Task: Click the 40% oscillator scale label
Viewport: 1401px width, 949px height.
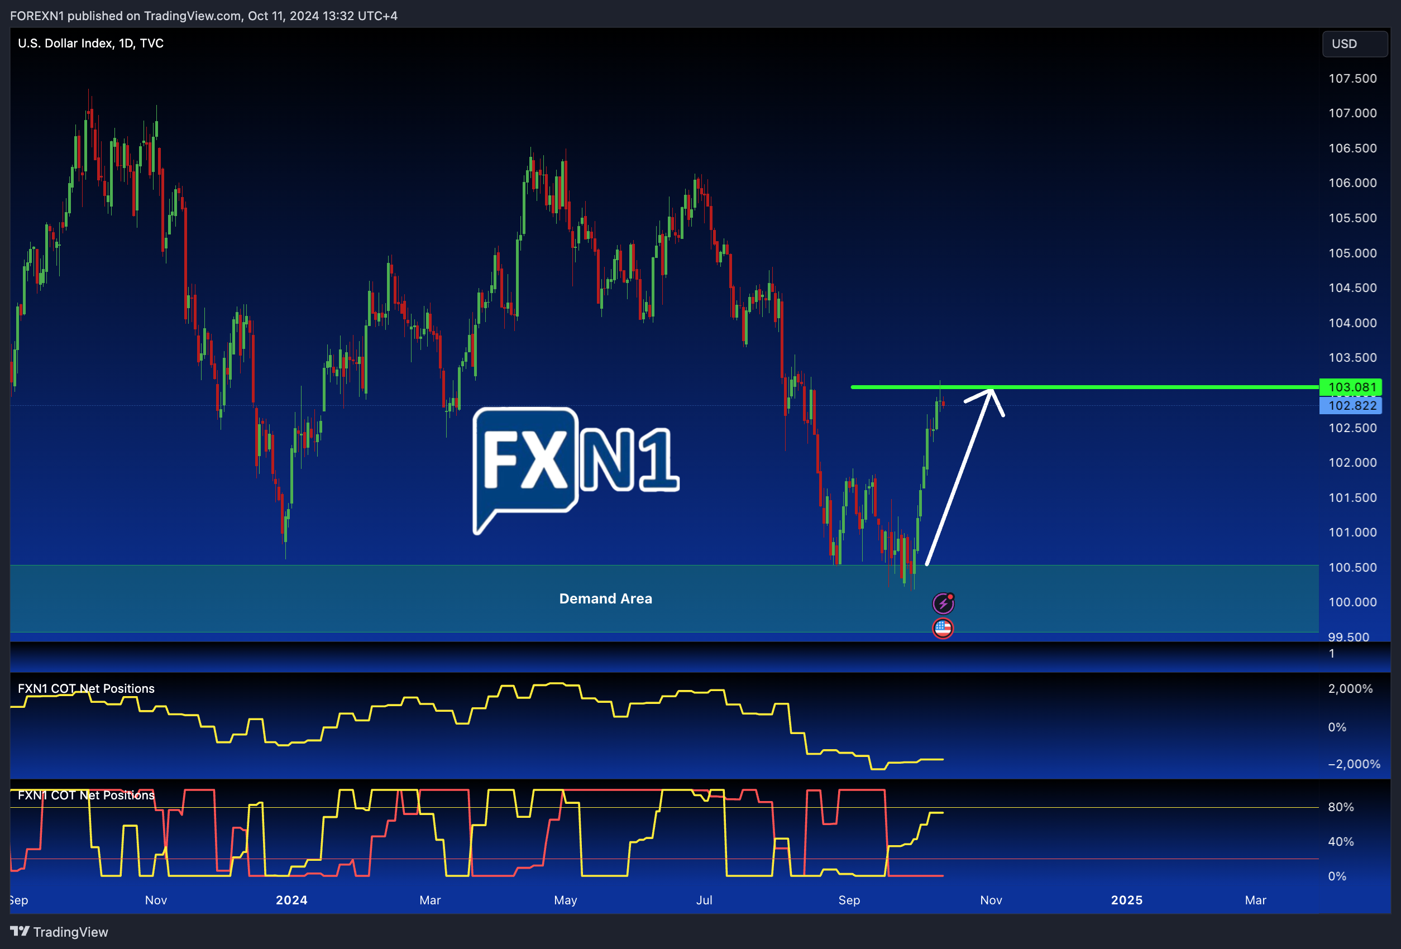Action: [x=1341, y=841]
